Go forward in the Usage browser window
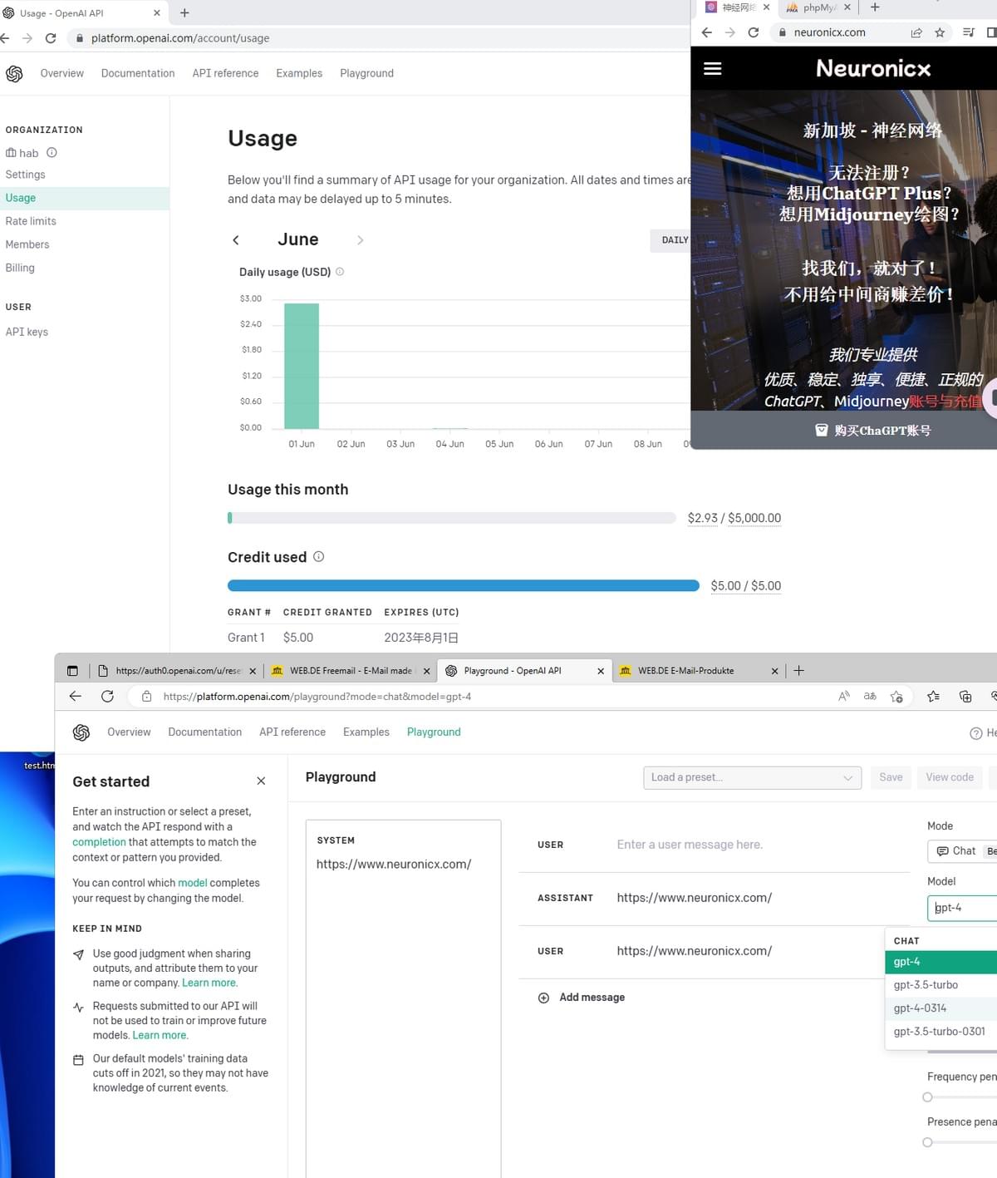This screenshot has width=997, height=1178. 27,38
